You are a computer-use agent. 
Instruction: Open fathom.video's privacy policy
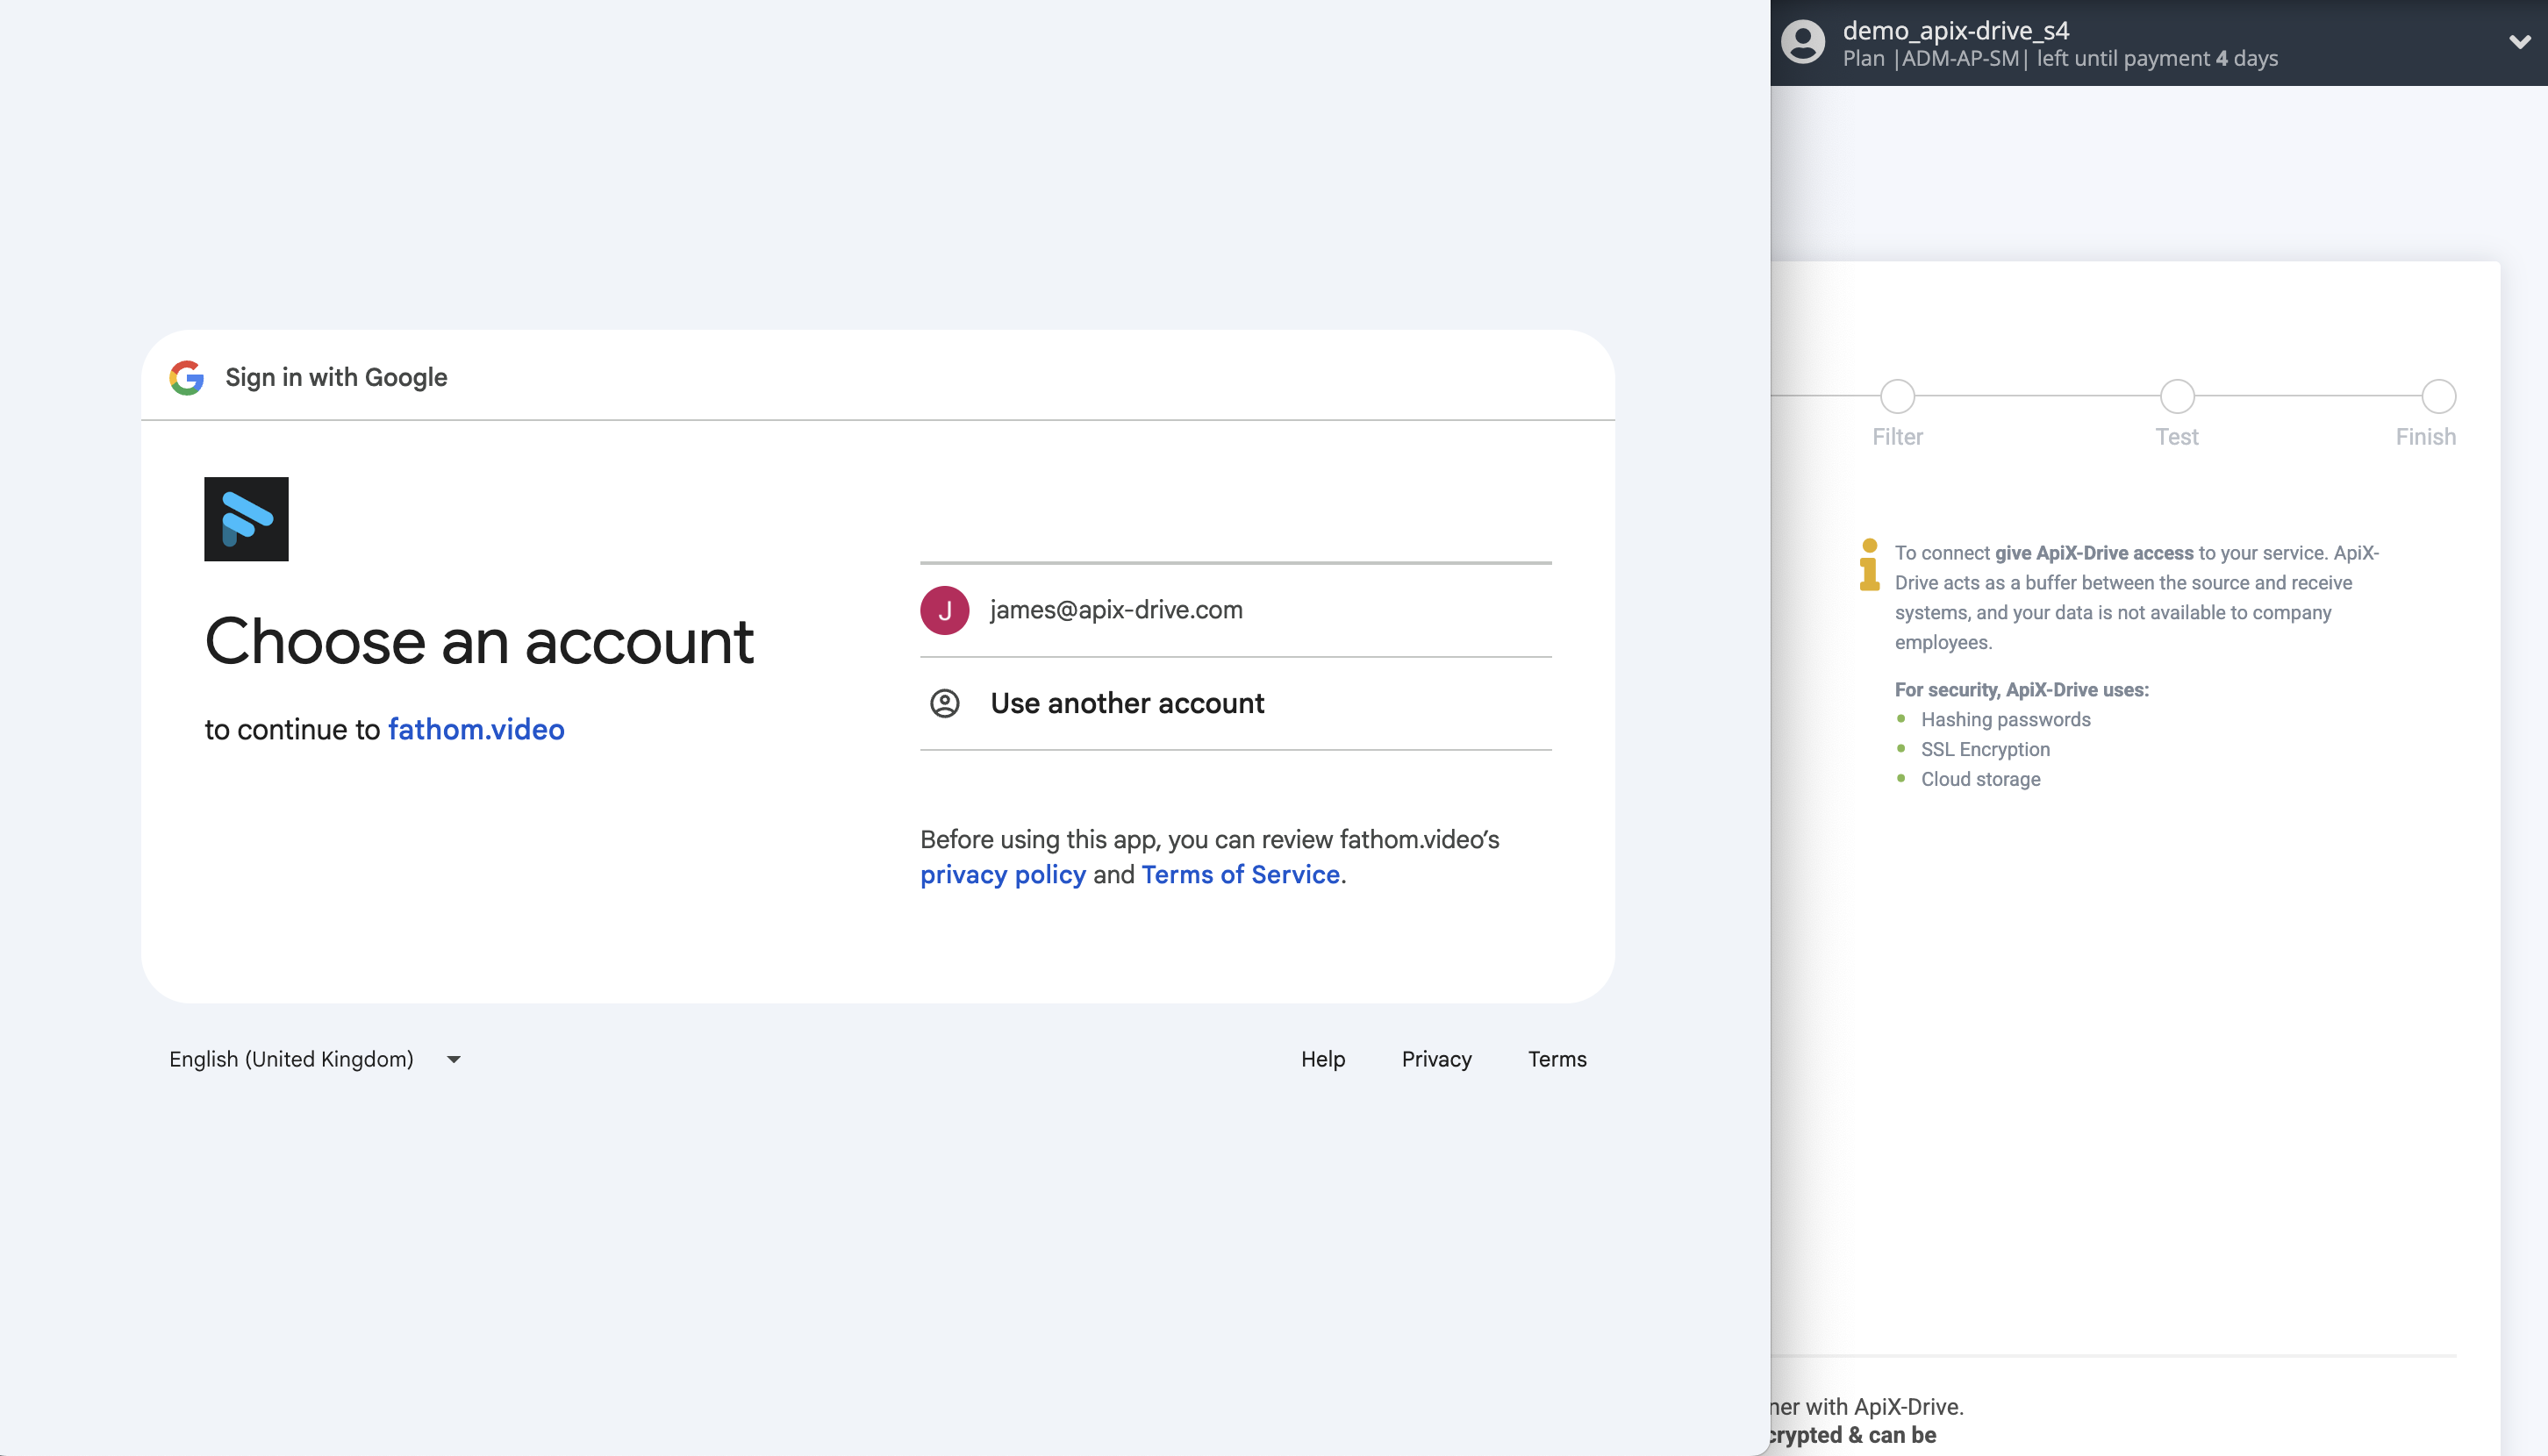point(1002,874)
